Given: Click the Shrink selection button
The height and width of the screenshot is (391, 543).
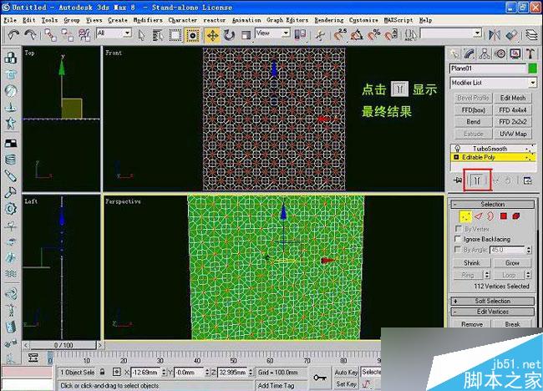Looking at the screenshot, I should 472,263.
